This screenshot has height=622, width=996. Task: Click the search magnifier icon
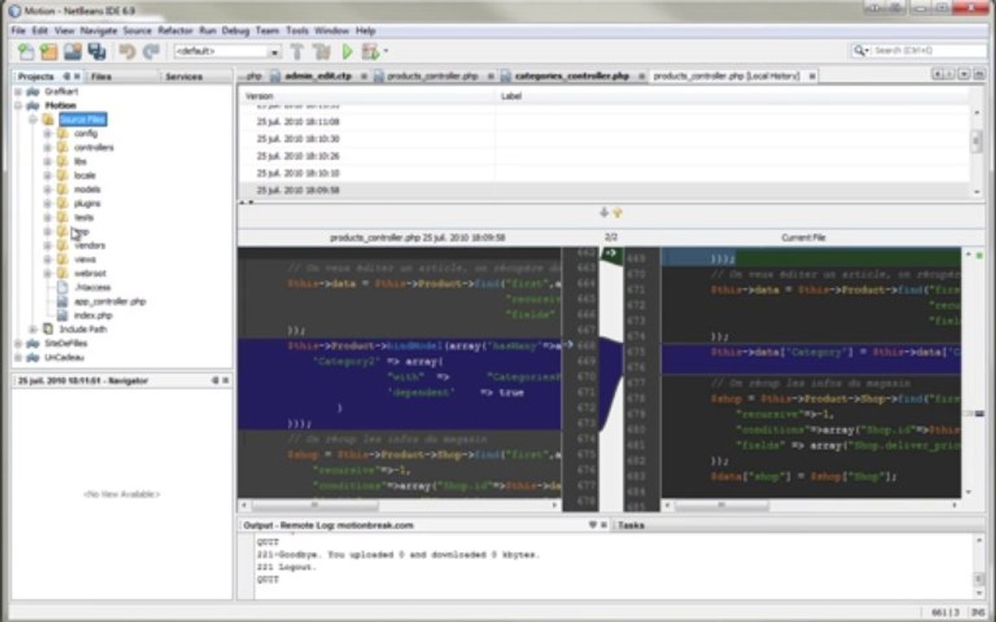(860, 50)
